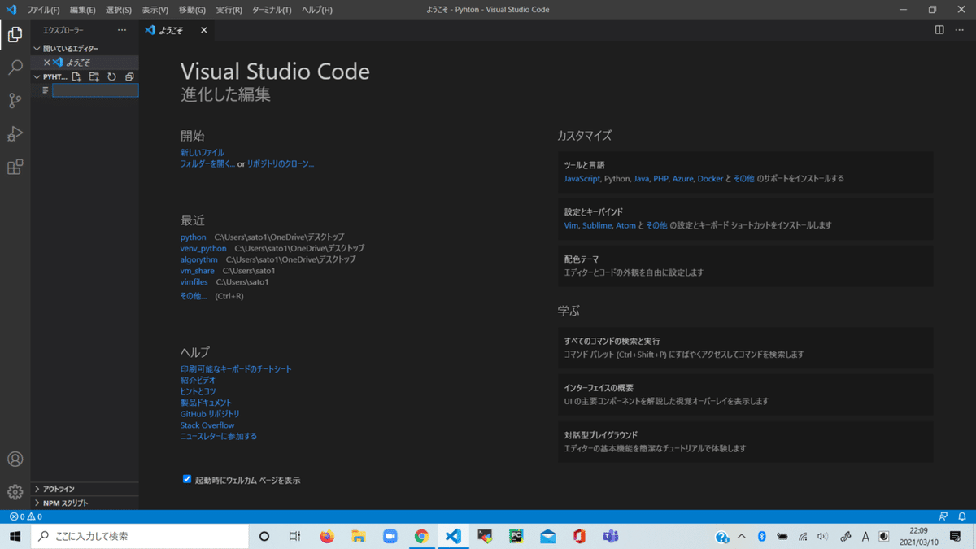This screenshot has height=549, width=976.
Task: Open notifications bell in status bar
Action: [963, 516]
